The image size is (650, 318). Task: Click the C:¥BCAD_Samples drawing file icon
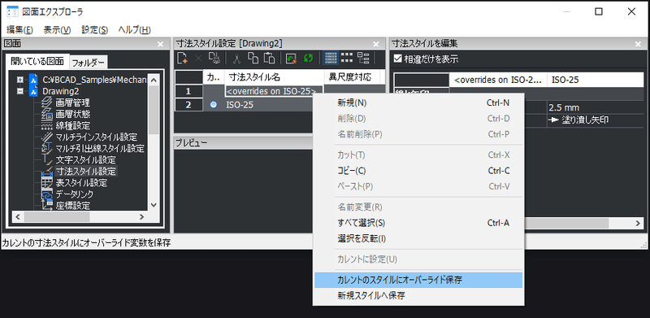[33, 80]
